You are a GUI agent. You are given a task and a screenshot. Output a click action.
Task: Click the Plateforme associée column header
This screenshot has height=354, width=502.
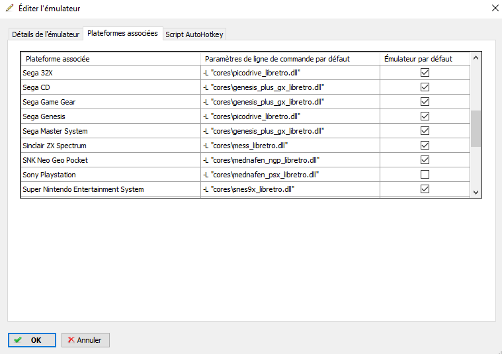coord(110,59)
